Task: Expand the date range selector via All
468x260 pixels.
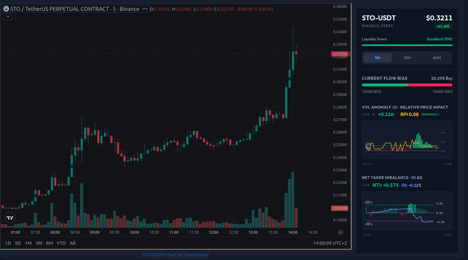Action: [x=73, y=243]
